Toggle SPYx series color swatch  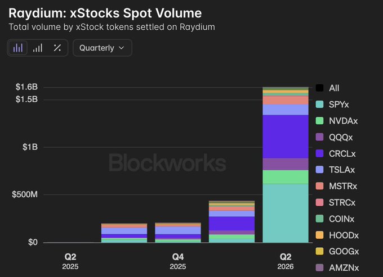tap(319, 105)
